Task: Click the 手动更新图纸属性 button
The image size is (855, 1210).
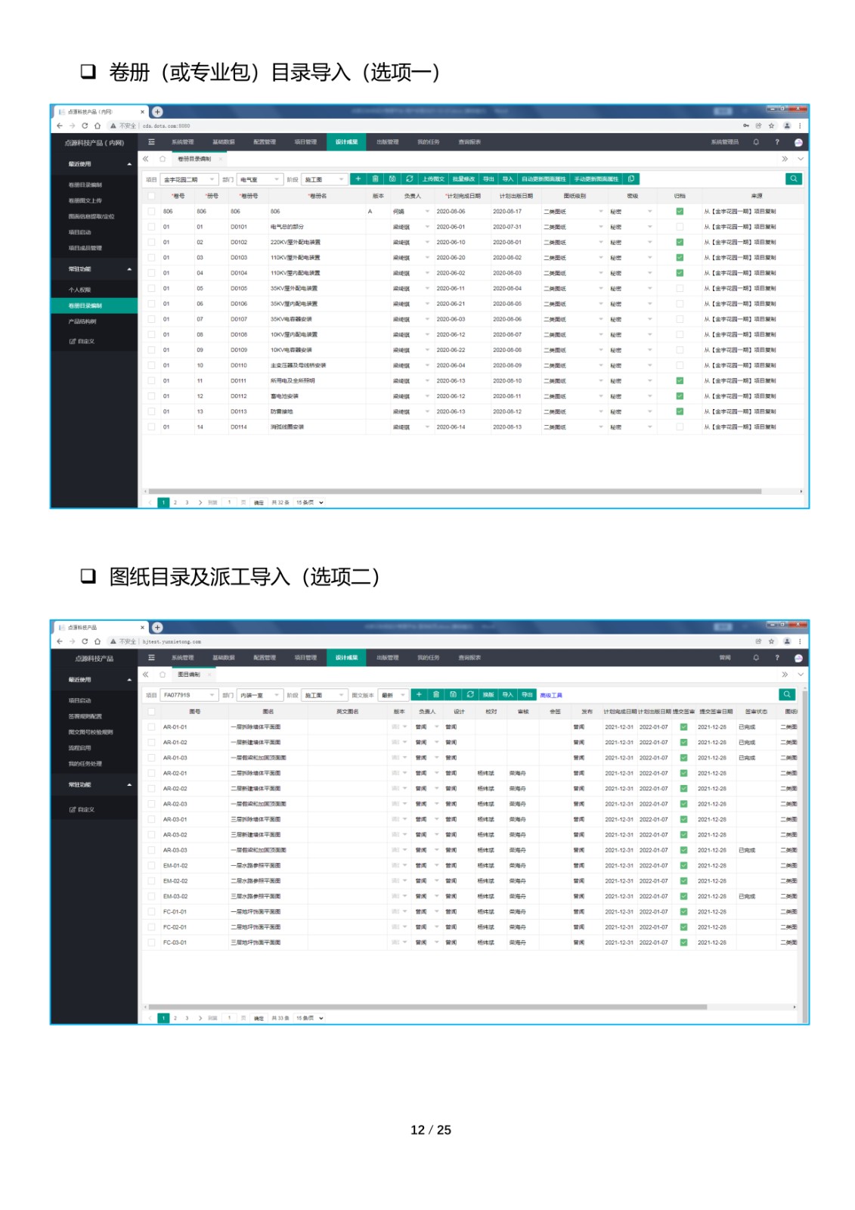Action: point(596,179)
